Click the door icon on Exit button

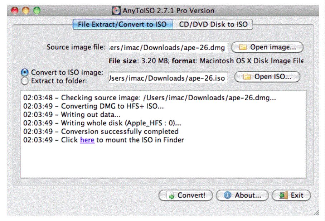[283, 195]
